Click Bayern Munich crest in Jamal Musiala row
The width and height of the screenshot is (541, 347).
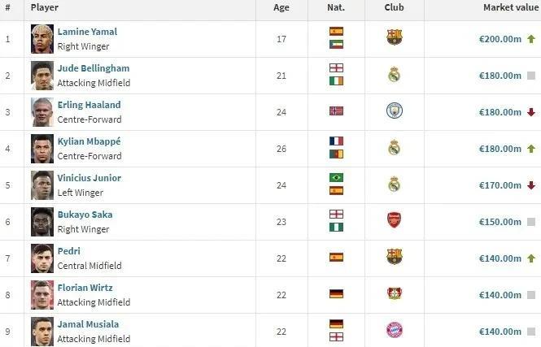pyautogui.click(x=394, y=330)
